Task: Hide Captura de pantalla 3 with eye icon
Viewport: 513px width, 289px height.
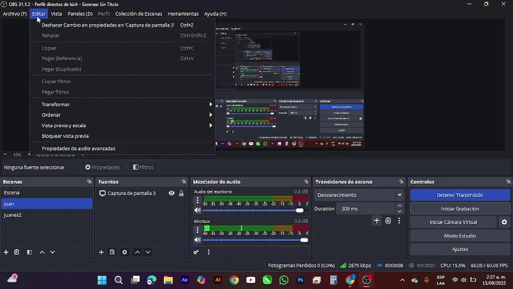Action: coord(171,193)
